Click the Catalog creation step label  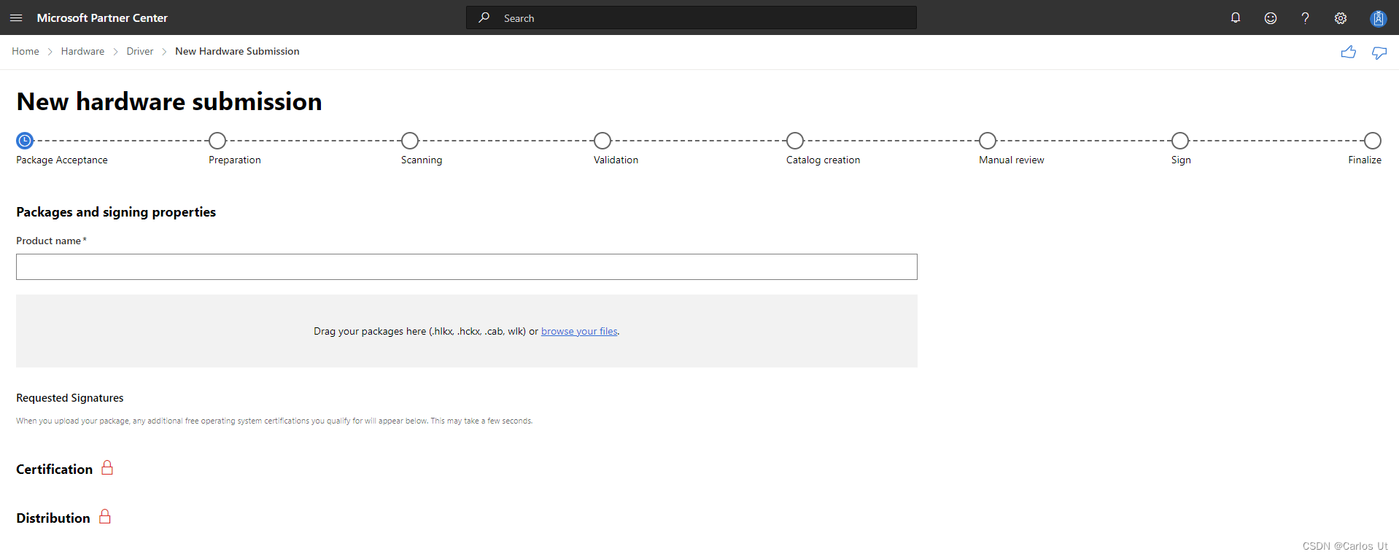(823, 160)
